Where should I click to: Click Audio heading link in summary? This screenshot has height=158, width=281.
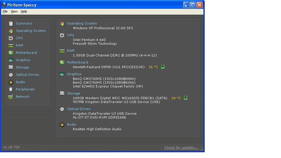pos(72,124)
